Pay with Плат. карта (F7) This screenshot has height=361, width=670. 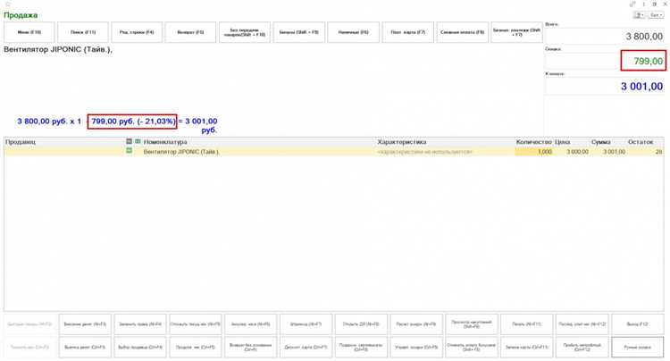(408, 33)
